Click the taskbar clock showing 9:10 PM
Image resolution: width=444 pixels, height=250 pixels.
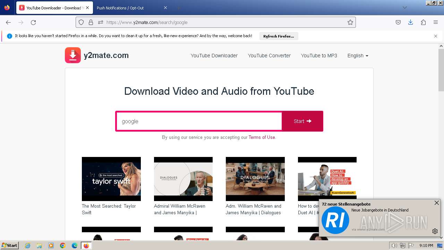(426, 245)
